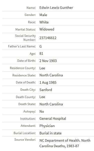Click the Attendant value Physician
Image resolution: width=94 pixels, height=151 pixels.
click(x=47, y=126)
